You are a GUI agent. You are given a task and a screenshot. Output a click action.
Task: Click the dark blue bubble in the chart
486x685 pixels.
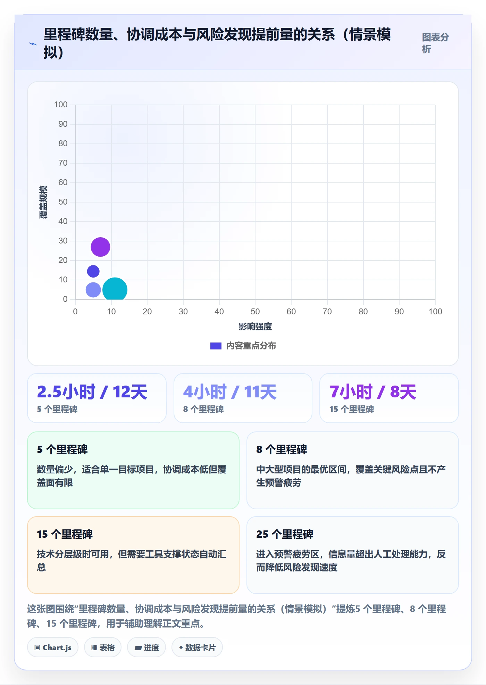(x=93, y=271)
